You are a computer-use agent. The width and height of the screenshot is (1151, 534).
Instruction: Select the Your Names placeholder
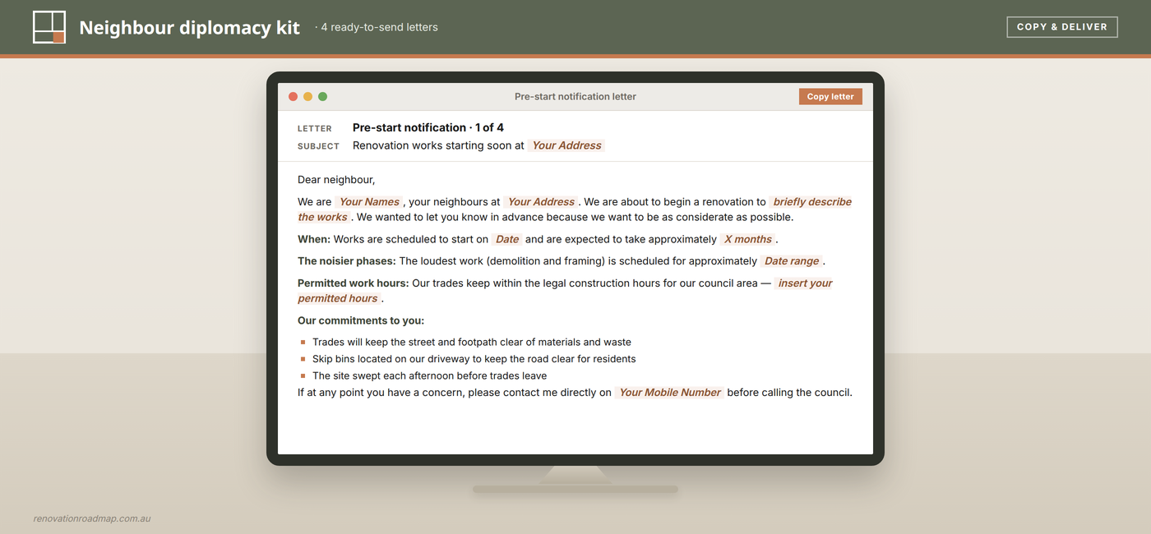pyautogui.click(x=369, y=201)
